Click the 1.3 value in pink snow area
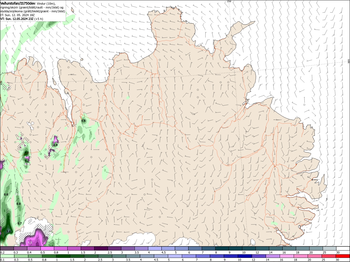 [30, 243]
